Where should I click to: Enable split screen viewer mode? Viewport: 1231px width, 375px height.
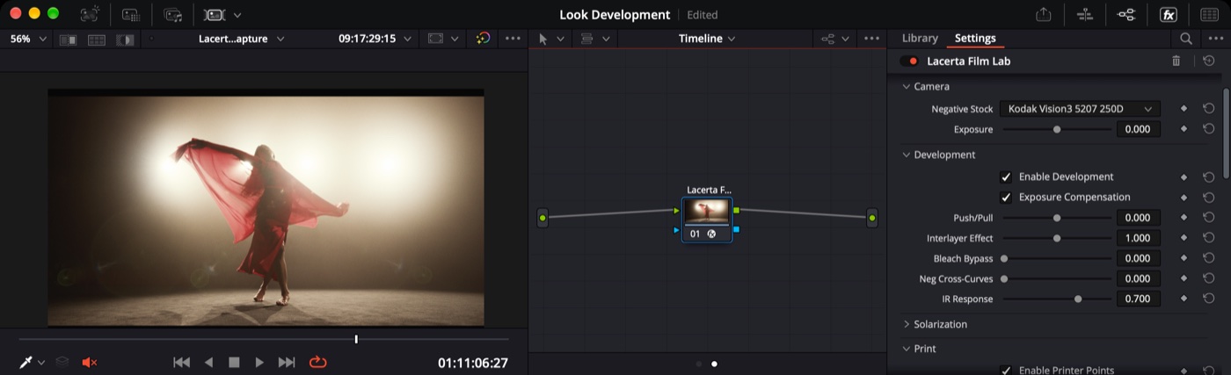click(97, 40)
